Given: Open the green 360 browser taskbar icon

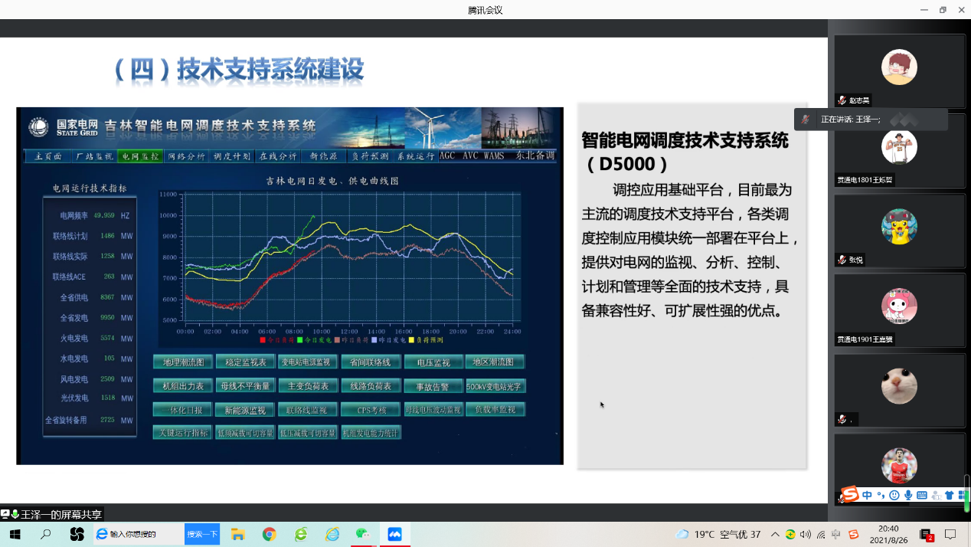Looking at the screenshot, I should coord(301,534).
